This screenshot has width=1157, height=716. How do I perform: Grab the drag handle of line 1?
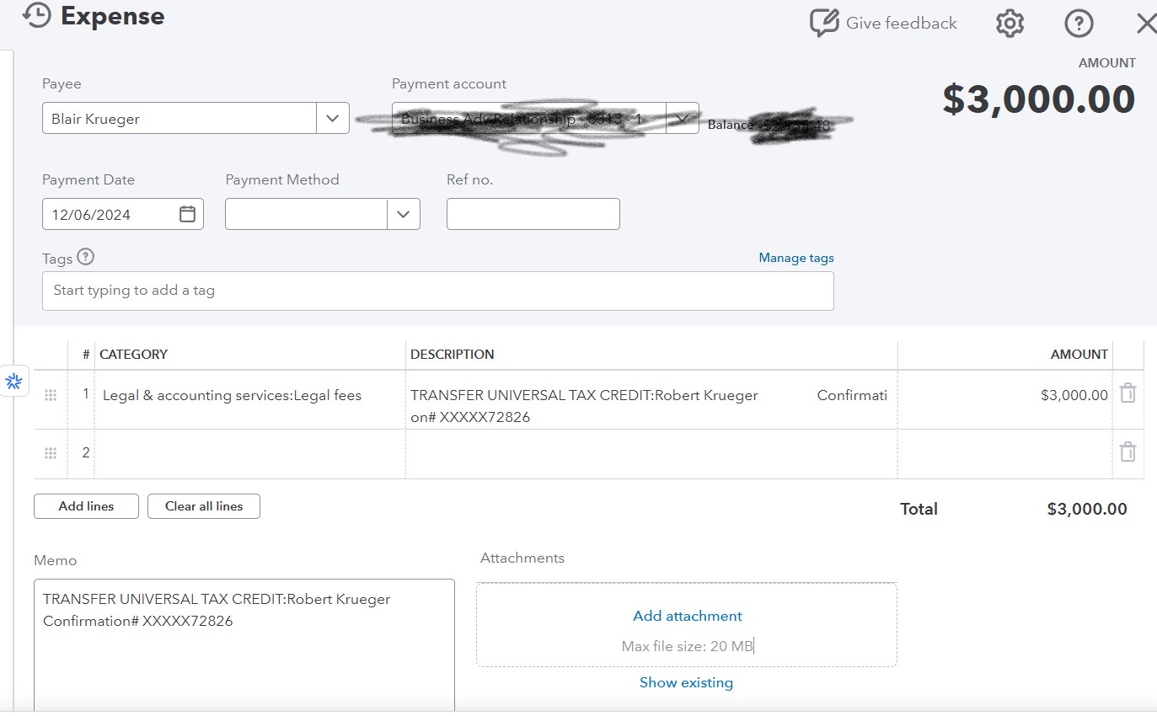(51, 395)
